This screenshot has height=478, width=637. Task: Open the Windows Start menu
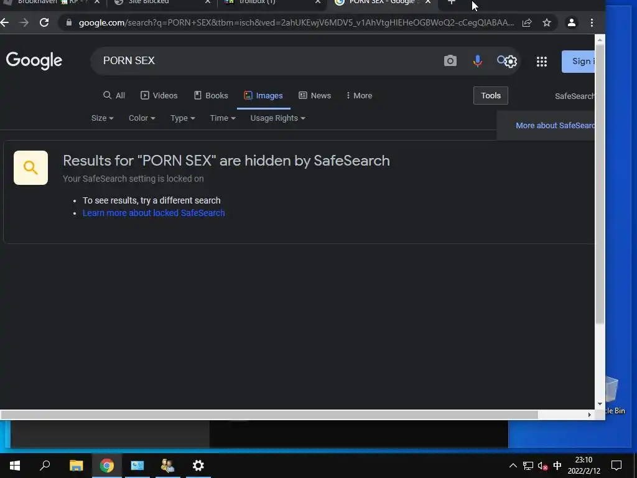click(15, 466)
